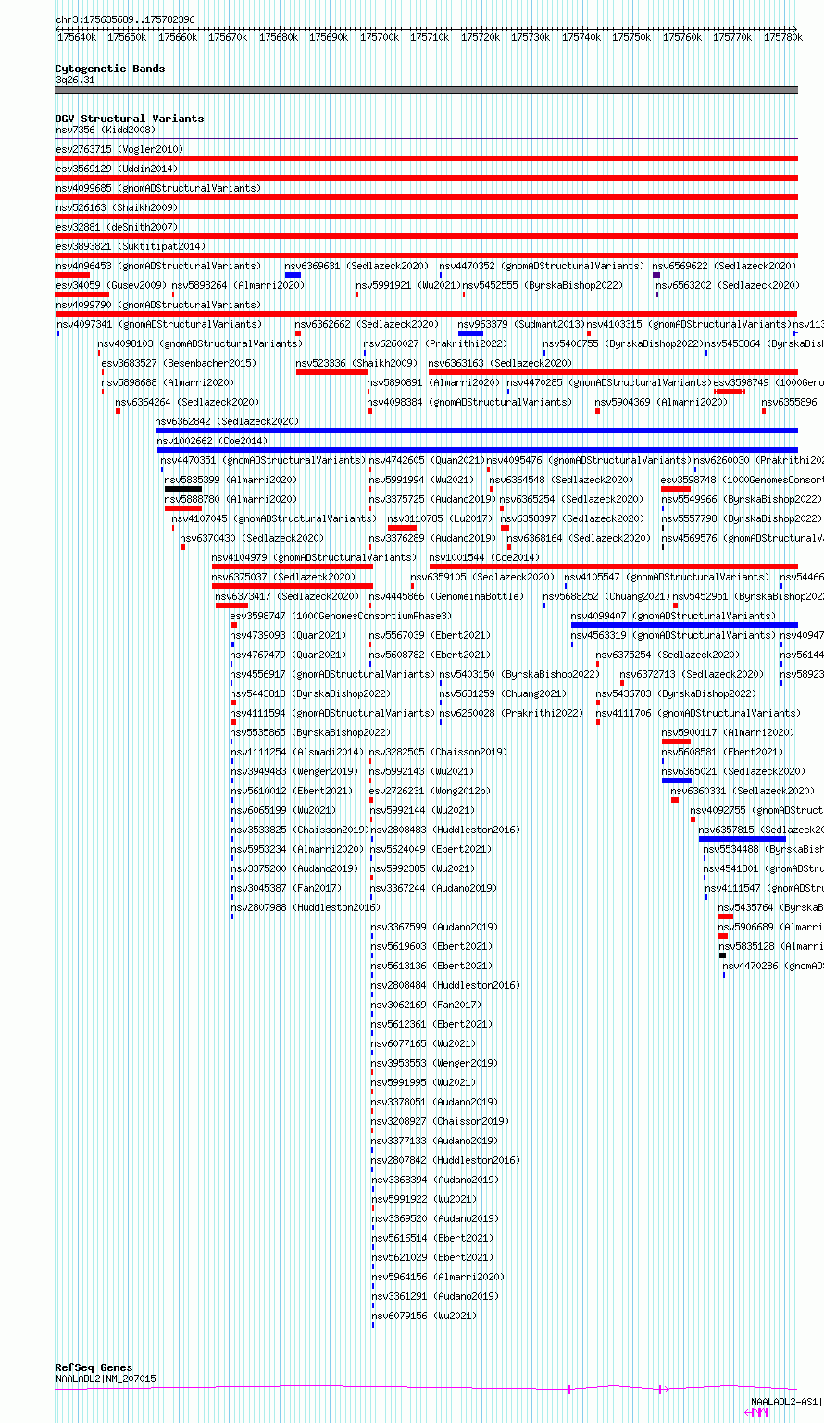
Task: Open nsv1002662 (Coe2014) variant label
Action: (211, 441)
